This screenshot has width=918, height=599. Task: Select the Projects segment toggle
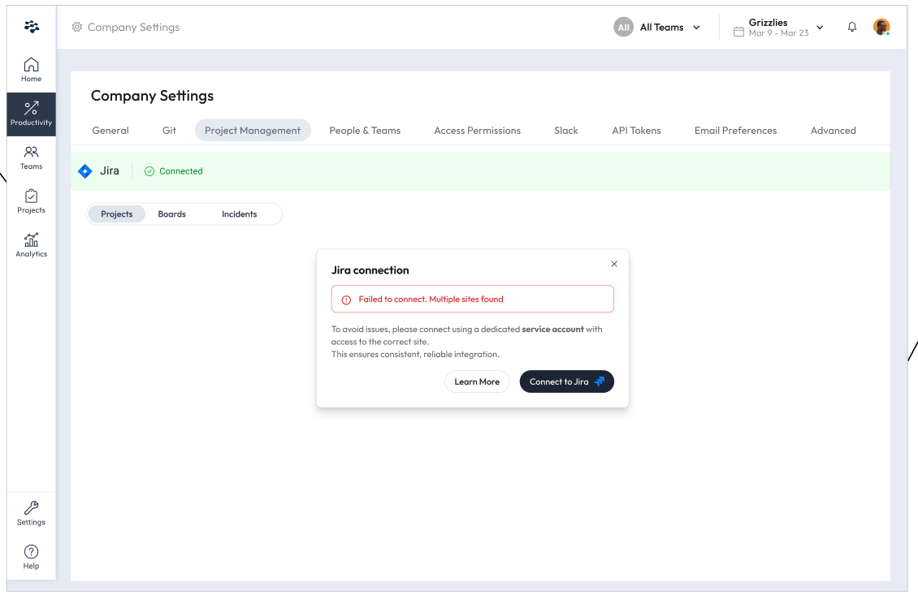(x=117, y=214)
